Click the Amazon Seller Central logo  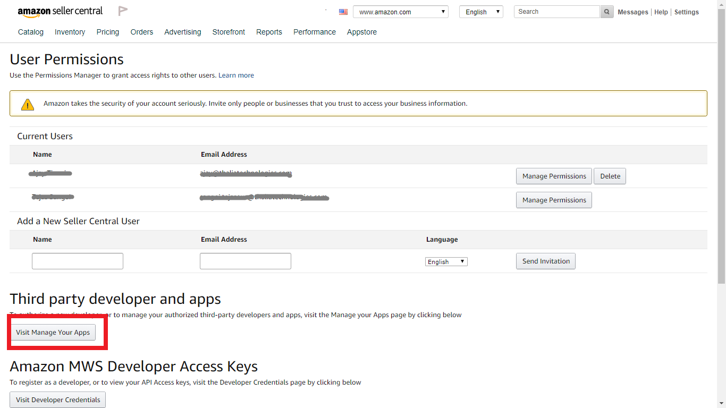click(x=60, y=11)
